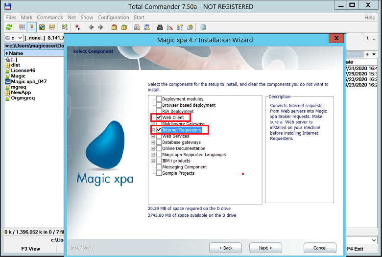Cancel the installation wizard
The image size is (382, 257).
pos(320,248)
